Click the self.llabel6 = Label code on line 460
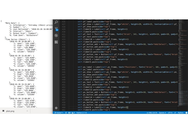Viewport: 188px width, 133px height. (103, 107)
